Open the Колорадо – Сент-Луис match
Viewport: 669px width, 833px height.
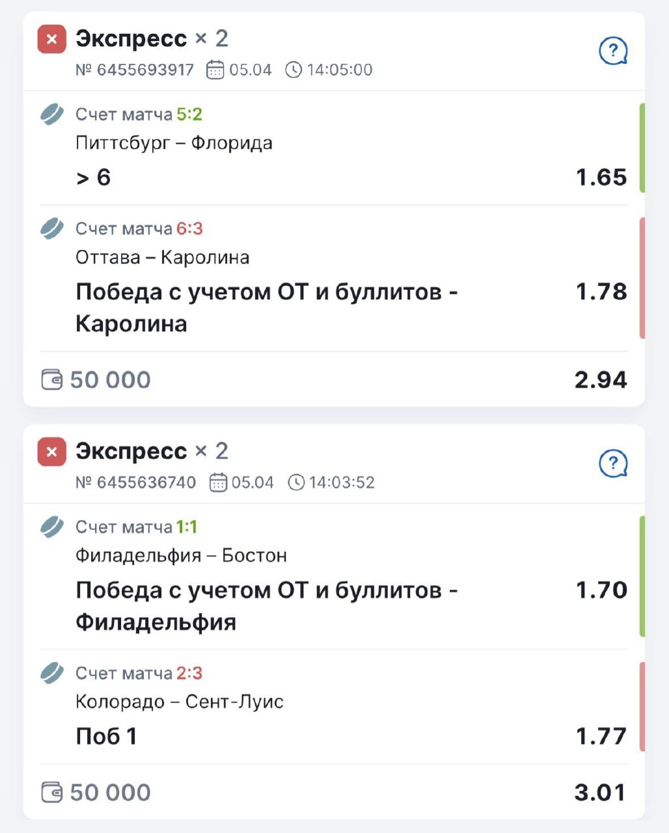click(180, 702)
